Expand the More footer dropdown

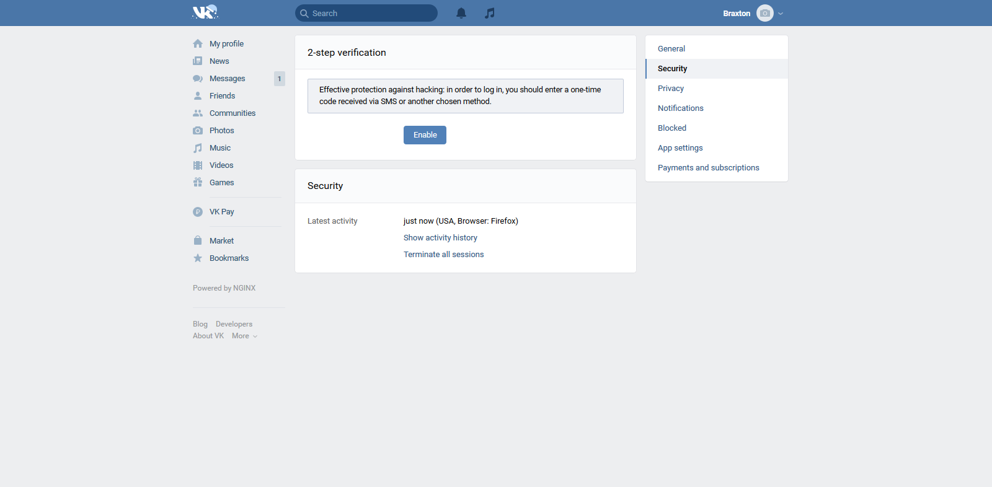(244, 336)
